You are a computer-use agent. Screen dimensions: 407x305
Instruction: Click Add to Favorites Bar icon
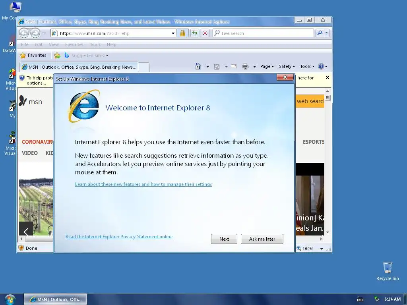pyautogui.click(x=57, y=55)
